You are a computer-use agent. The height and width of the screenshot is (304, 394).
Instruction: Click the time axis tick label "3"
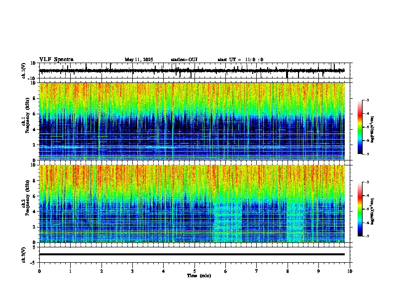132,271
